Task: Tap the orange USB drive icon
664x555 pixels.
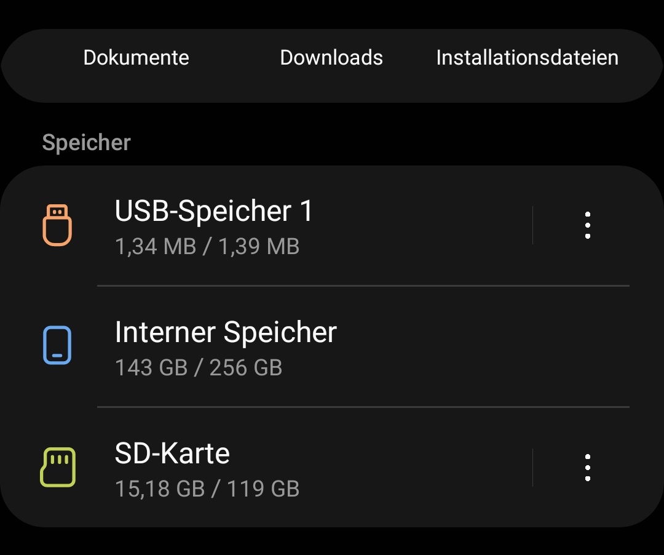Action: 57,225
